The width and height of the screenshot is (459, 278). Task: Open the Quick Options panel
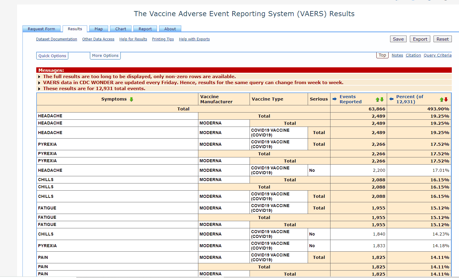click(52, 56)
